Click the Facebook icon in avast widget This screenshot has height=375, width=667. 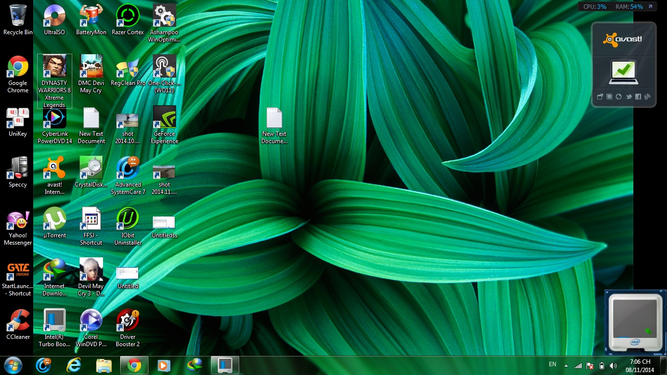(x=638, y=97)
